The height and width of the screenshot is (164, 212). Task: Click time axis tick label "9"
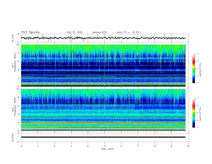coord(171,146)
